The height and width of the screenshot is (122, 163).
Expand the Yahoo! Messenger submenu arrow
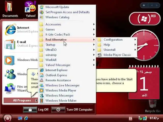click(94, 65)
